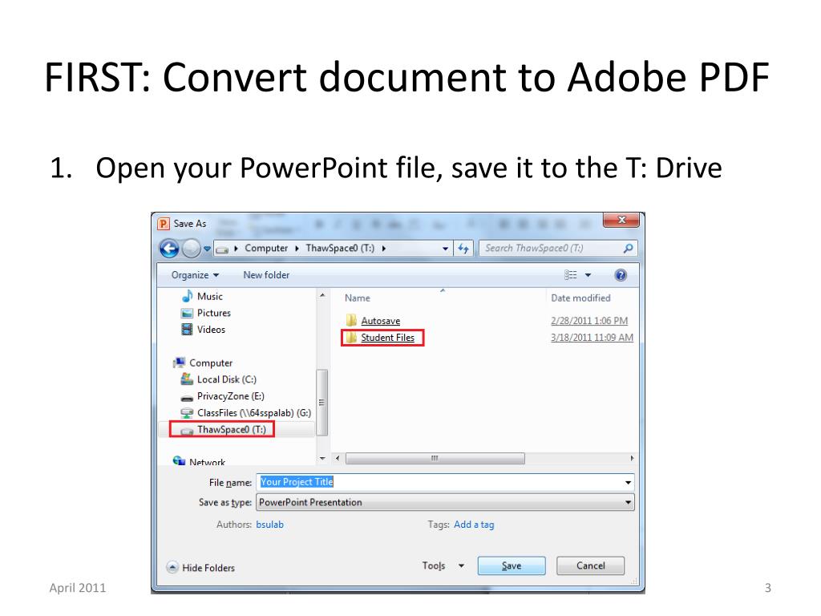
Task: Click the file list horizontal scrollbar thumb
Action: point(435,458)
